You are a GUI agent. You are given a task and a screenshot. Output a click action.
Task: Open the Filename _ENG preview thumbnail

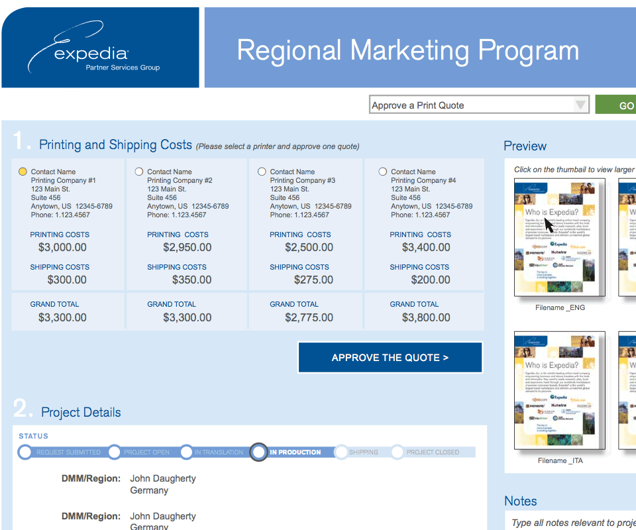point(560,238)
